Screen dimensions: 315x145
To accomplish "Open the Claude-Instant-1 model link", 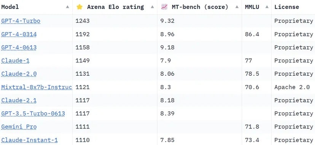I will (x=30, y=140).
